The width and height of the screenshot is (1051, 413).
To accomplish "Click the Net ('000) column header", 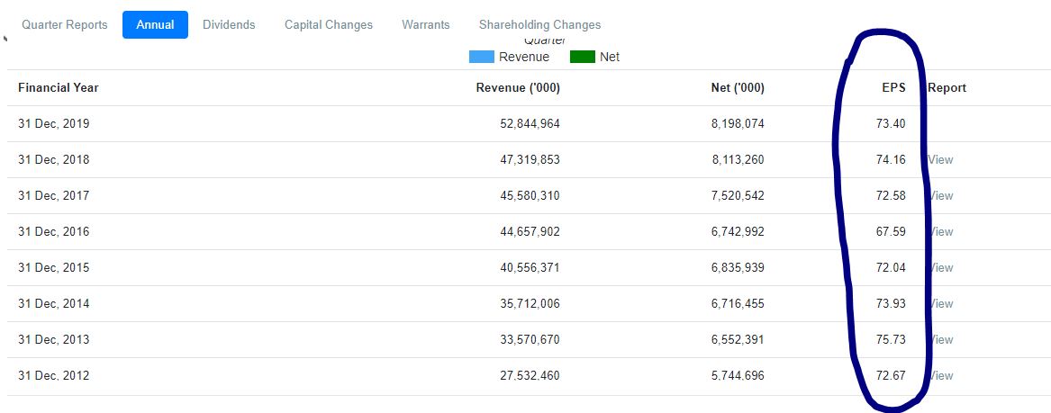I will (737, 88).
